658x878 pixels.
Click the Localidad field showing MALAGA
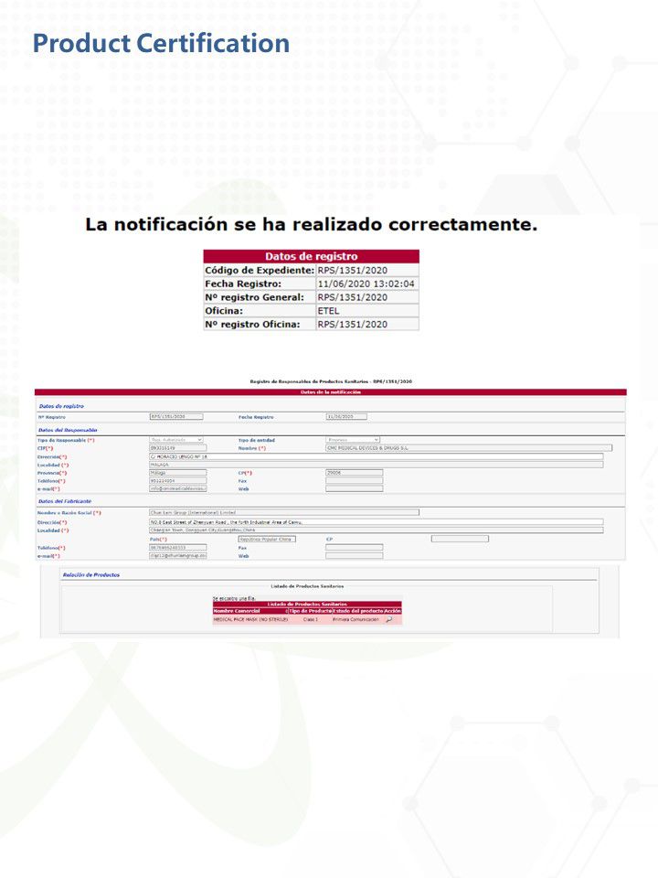pos(376,465)
